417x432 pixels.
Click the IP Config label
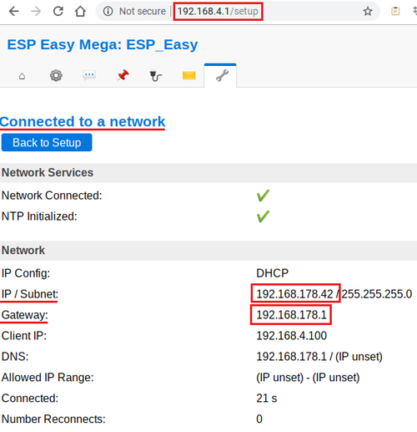click(x=26, y=273)
